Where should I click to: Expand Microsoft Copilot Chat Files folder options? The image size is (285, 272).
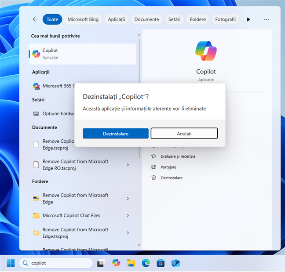128,216
